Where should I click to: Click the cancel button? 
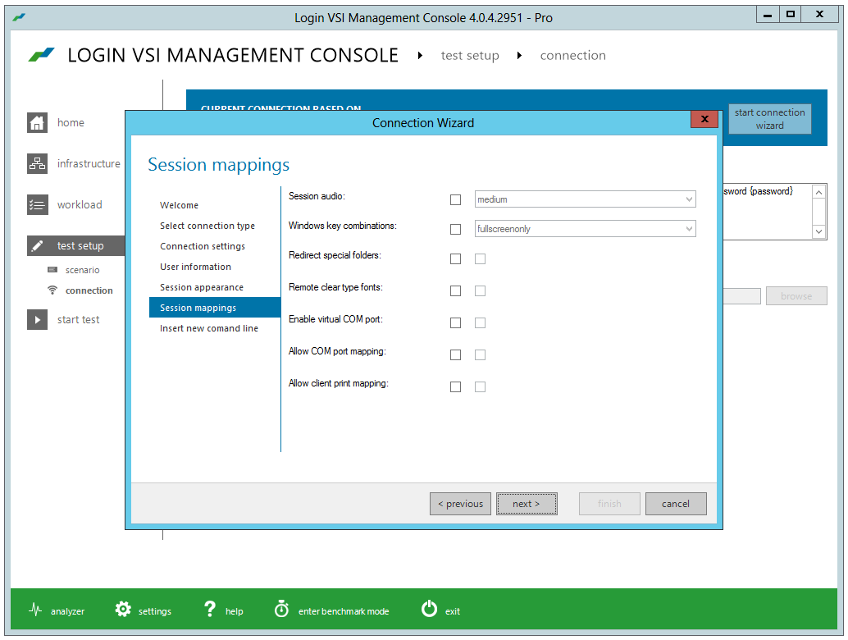point(676,504)
